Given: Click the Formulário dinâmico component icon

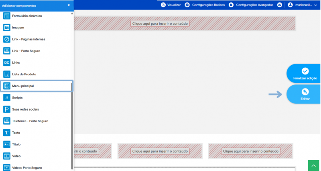Looking at the screenshot, I should (7, 16).
